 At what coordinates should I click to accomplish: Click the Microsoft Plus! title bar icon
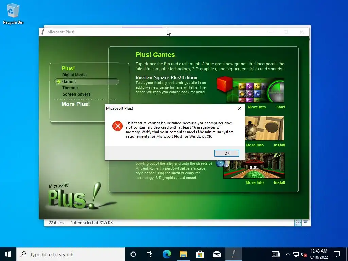pos(43,32)
